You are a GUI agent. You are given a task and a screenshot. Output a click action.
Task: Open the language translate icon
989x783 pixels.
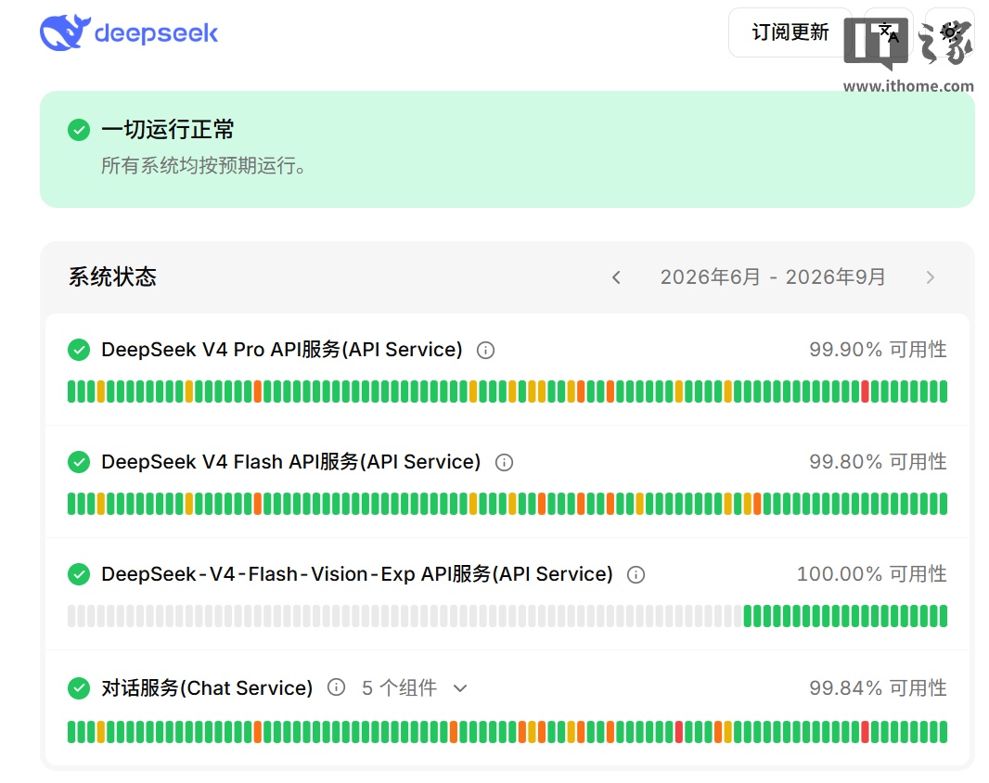[889, 32]
